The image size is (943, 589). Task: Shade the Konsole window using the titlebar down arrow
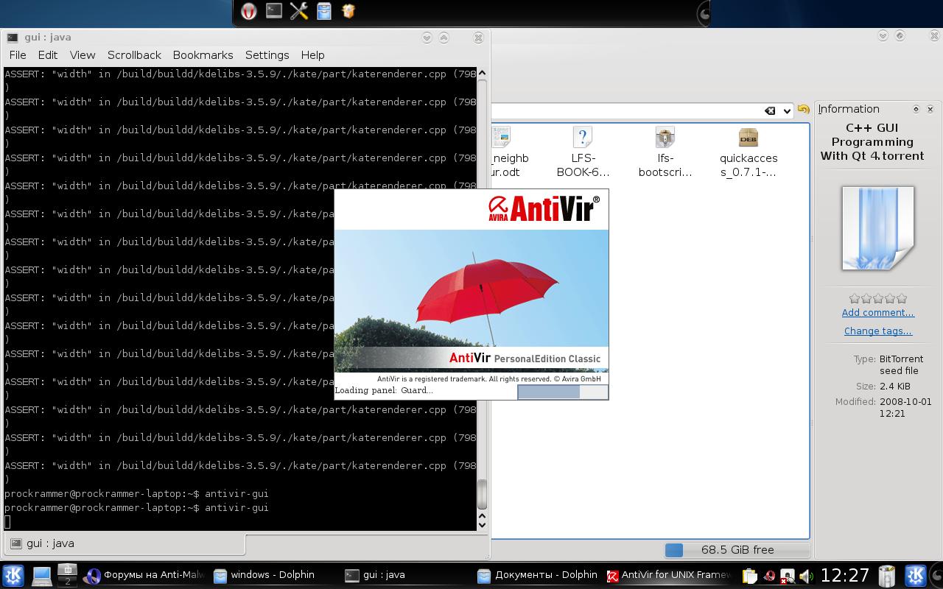click(x=427, y=38)
